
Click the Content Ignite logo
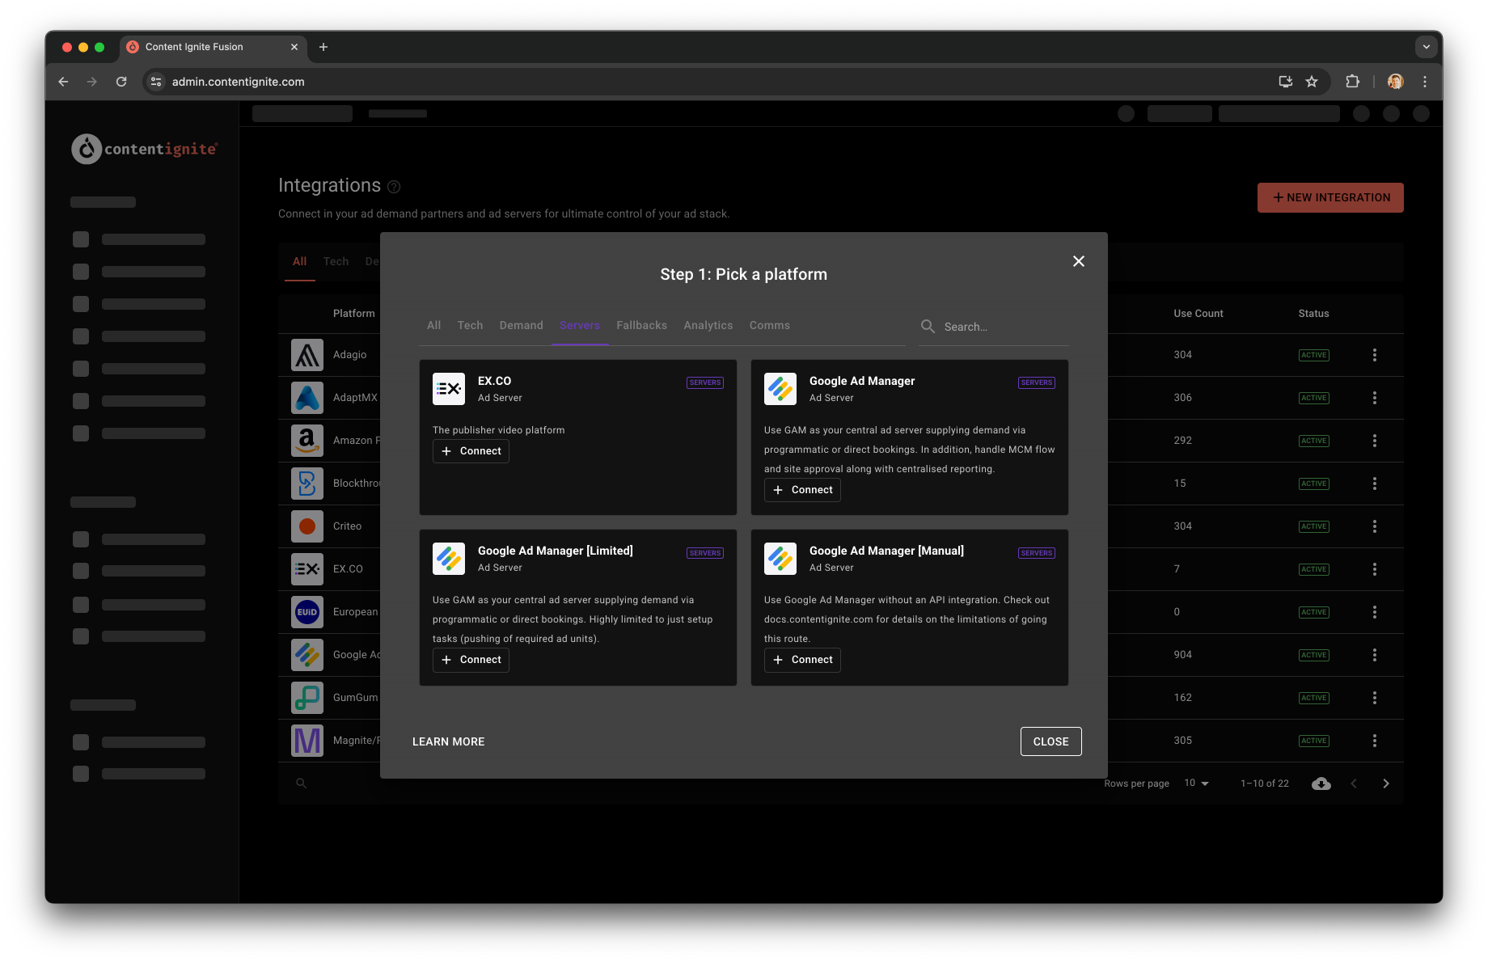coord(145,149)
